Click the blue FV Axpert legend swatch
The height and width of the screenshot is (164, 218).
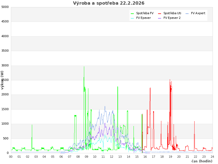coord(187,13)
